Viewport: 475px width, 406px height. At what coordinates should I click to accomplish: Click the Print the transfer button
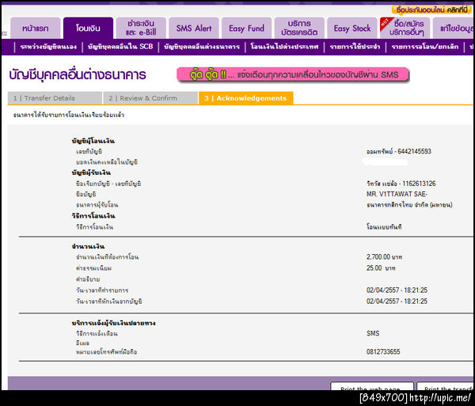coord(445,386)
